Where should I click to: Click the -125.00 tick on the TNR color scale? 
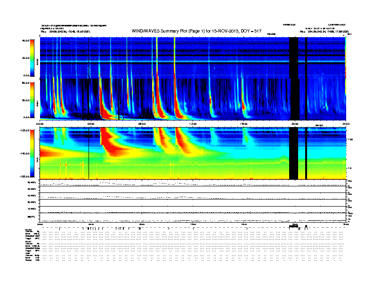tap(24, 130)
